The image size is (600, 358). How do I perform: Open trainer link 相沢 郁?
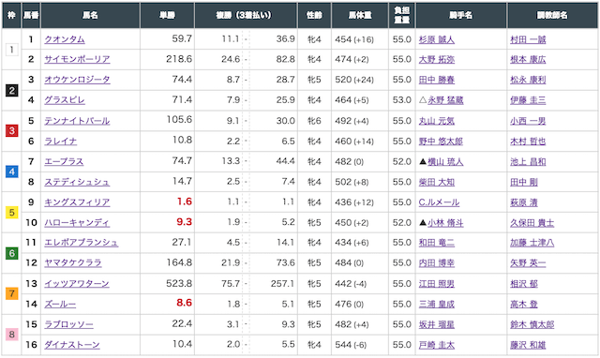point(524,284)
